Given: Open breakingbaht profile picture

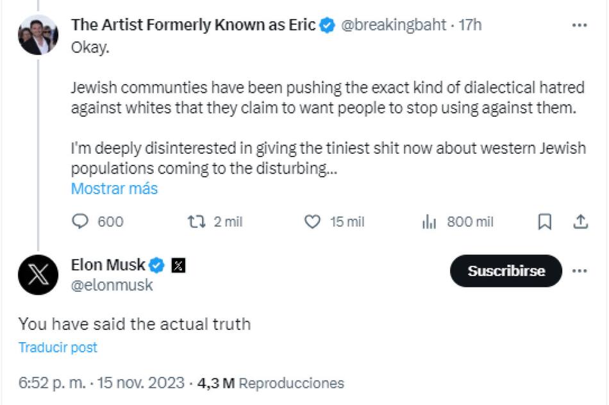Looking at the screenshot, I should tap(38, 35).
